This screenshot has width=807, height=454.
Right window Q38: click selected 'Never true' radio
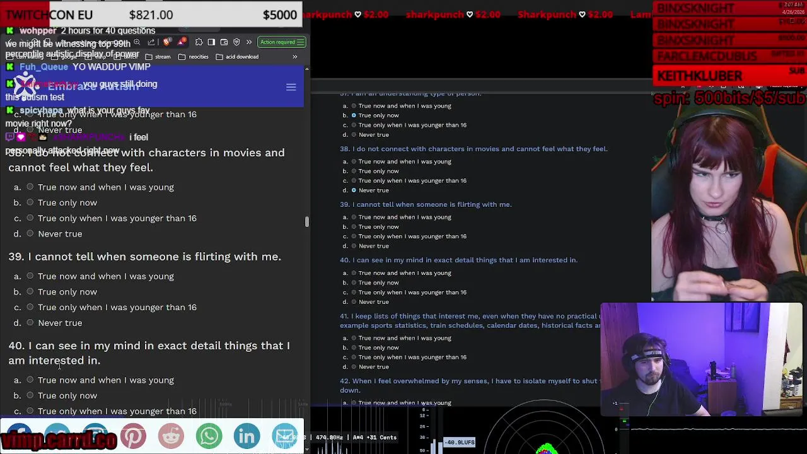coord(354,190)
